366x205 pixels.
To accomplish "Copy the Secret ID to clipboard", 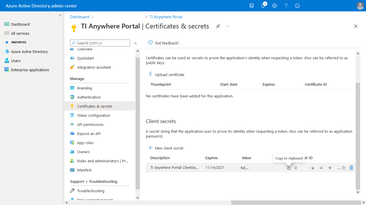I will [x=344, y=168].
